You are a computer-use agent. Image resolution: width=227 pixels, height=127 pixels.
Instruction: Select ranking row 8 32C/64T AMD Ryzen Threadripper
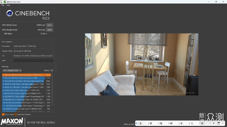click(x=26, y=97)
